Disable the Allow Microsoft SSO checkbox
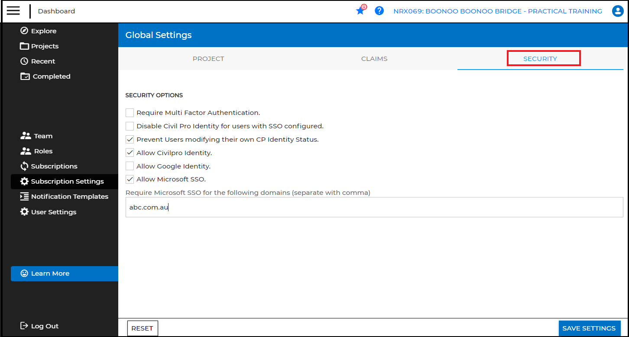Screen dimensions: 629x337 click(130, 179)
